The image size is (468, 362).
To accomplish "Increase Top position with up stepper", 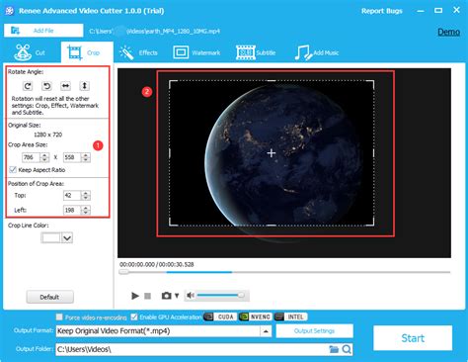I will tap(86, 193).
